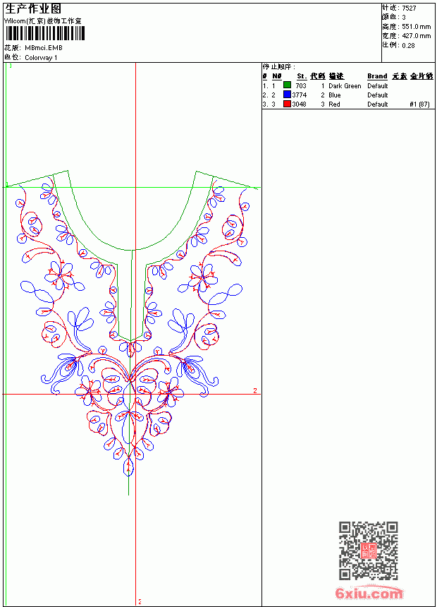The image size is (437, 607).
Task: Click the St. column header
Action: coord(302,76)
